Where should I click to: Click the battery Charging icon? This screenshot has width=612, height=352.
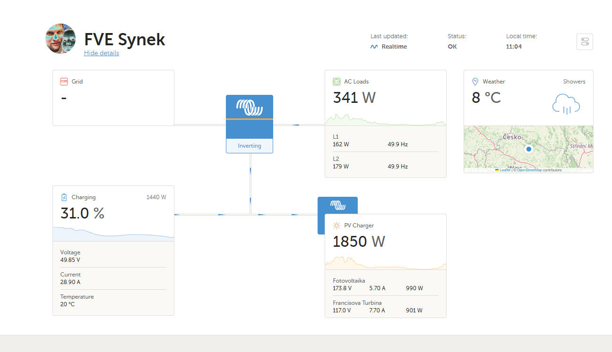click(x=64, y=197)
